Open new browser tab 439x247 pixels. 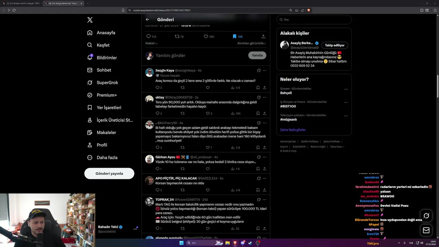click(87, 3)
